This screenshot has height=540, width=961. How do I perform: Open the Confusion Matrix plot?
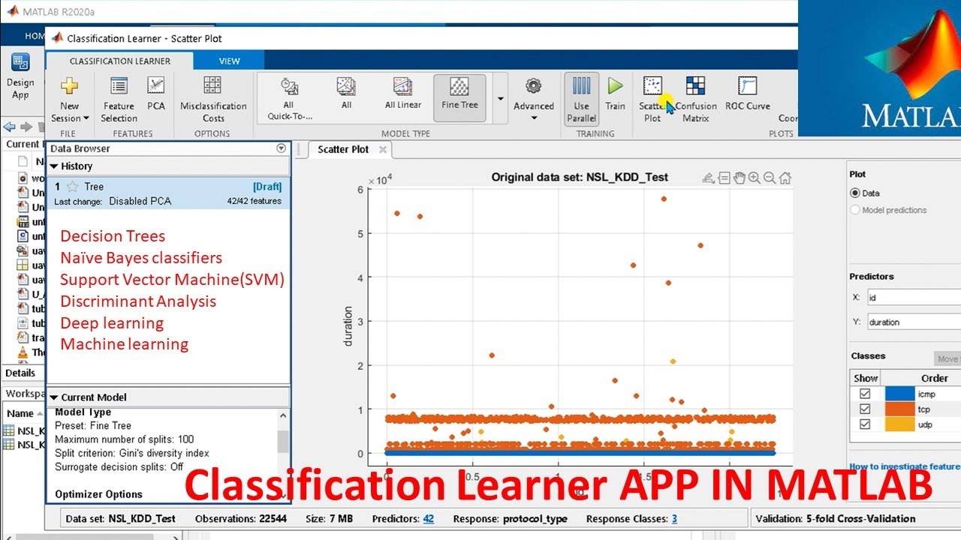696,100
